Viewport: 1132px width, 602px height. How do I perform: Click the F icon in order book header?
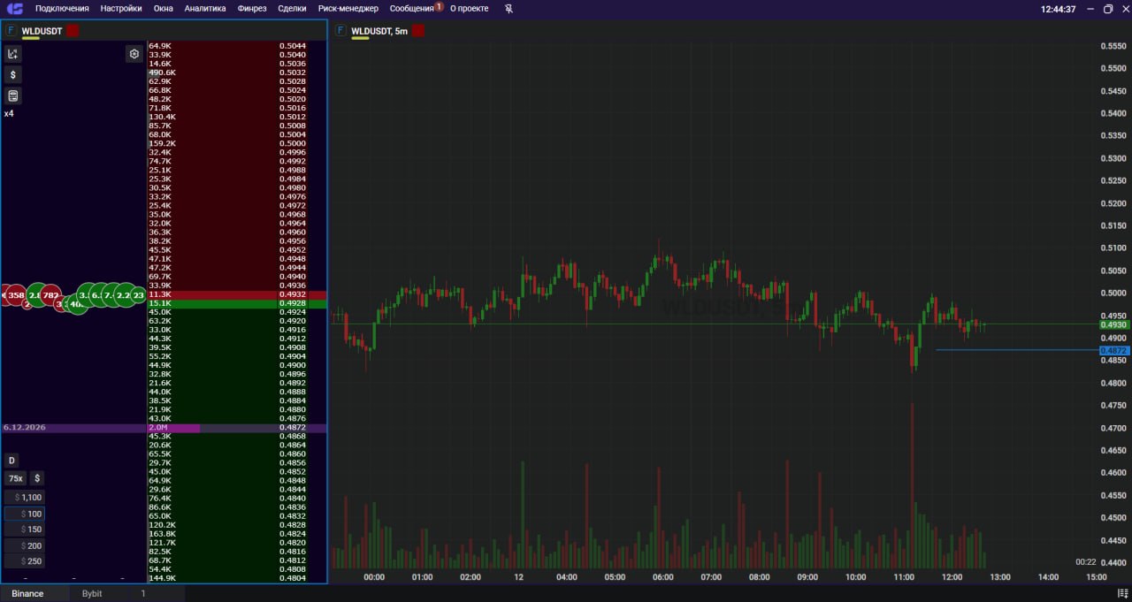point(11,30)
